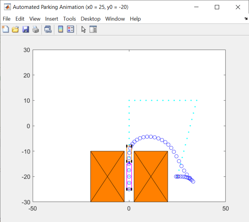Click the y-axis tick label -20
249x222 pixels.
(26, 177)
